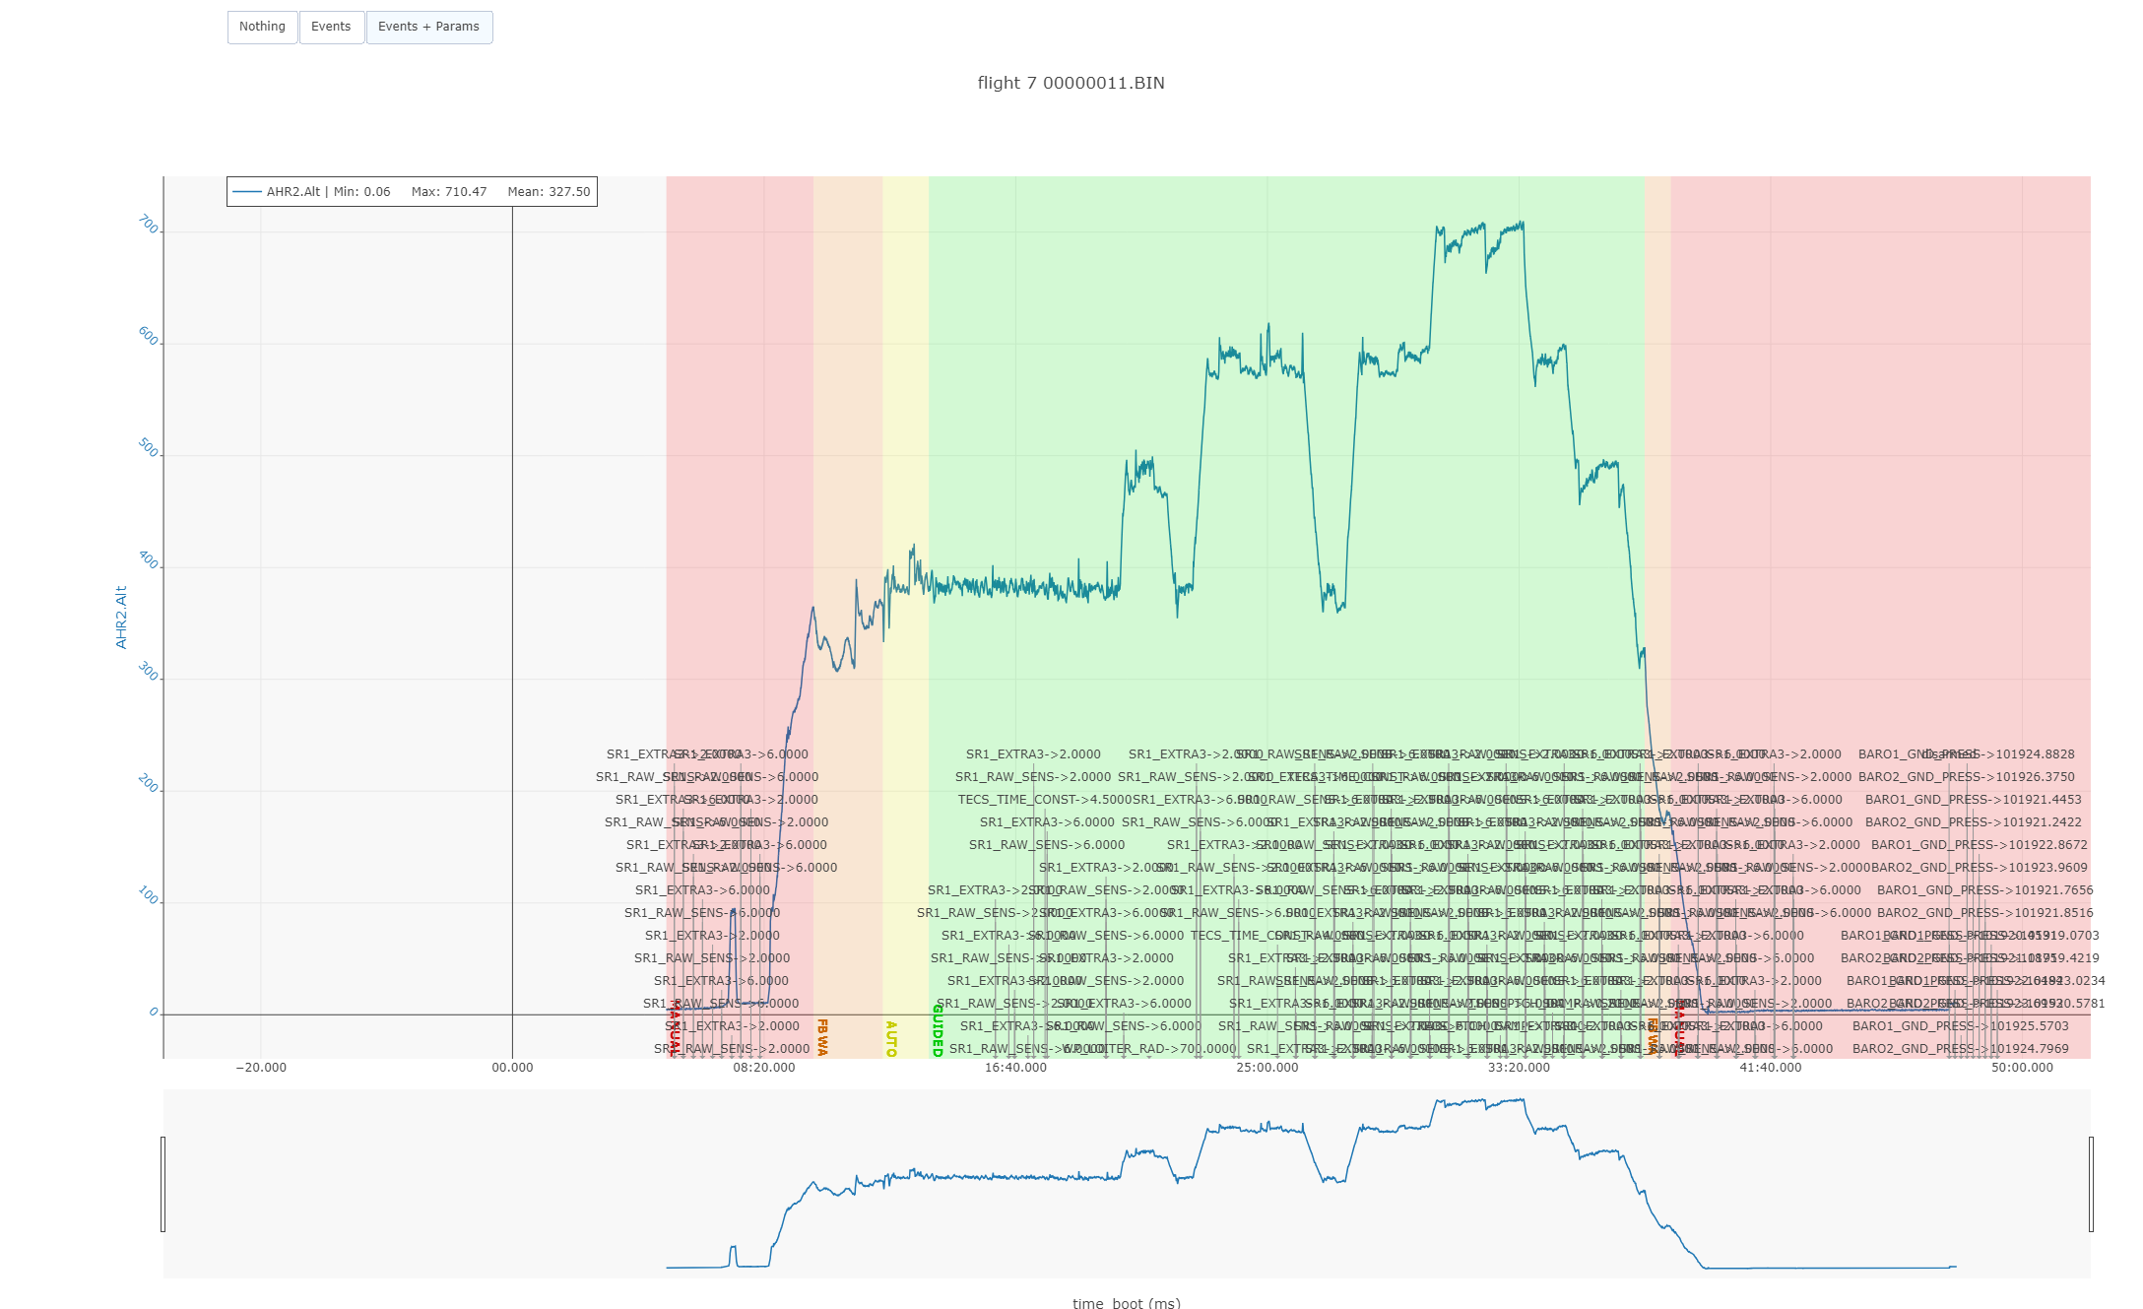Select the "Nothing" display mode button

262,27
